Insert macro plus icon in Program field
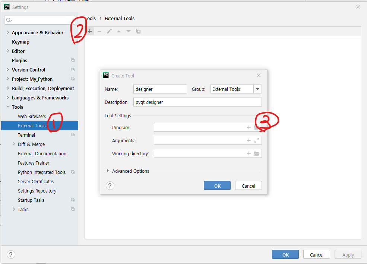This screenshot has height=264, width=367. pyautogui.click(x=249, y=127)
